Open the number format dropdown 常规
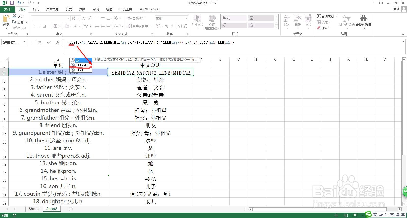Screen dimensions: 407x218 [x=186, y=19]
